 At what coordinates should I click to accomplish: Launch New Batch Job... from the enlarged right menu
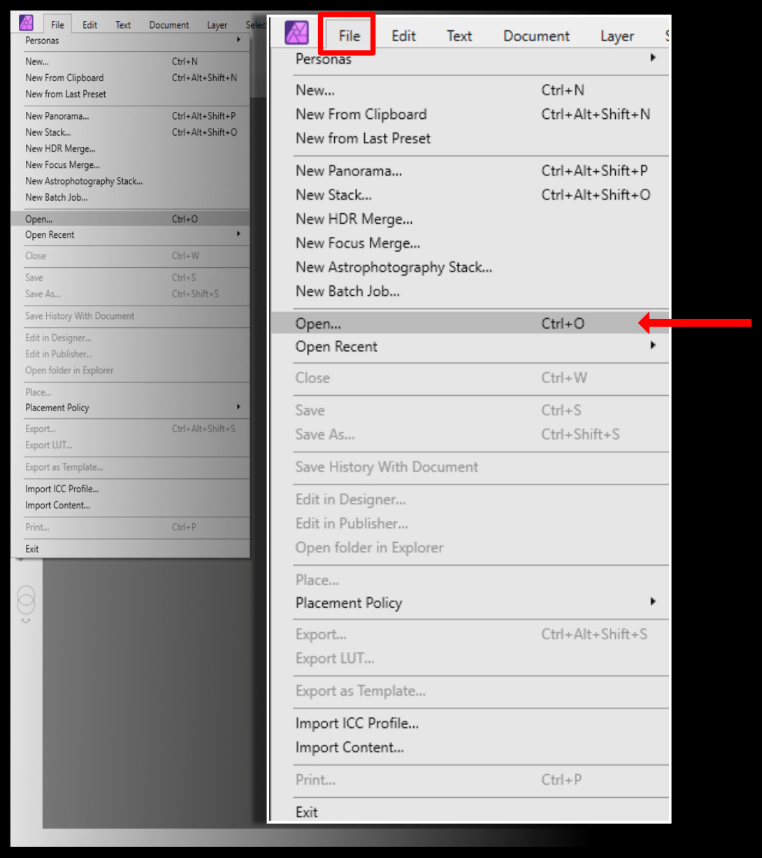pyautogui.click(x=469, y=292)
